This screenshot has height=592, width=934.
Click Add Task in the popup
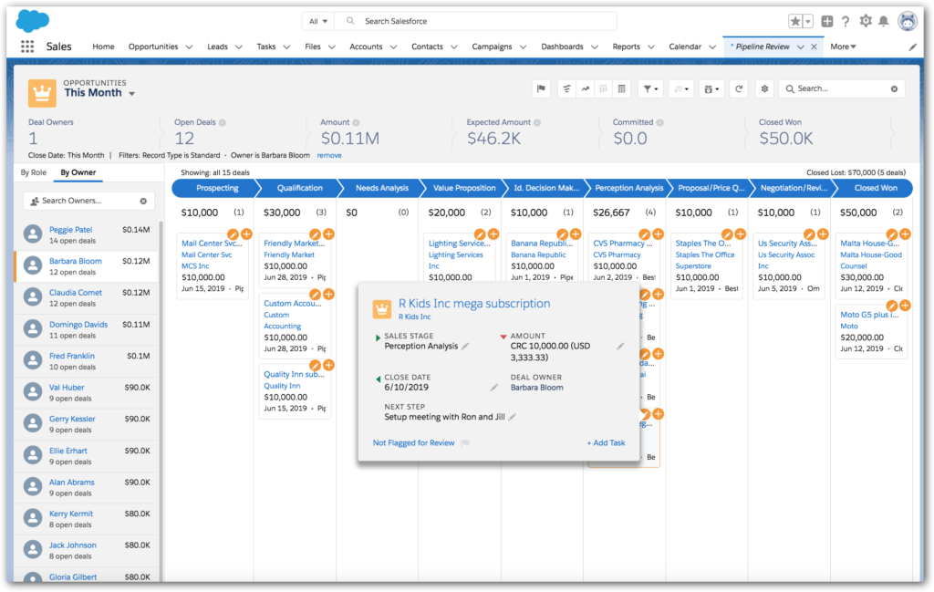[x=606, y=443]
